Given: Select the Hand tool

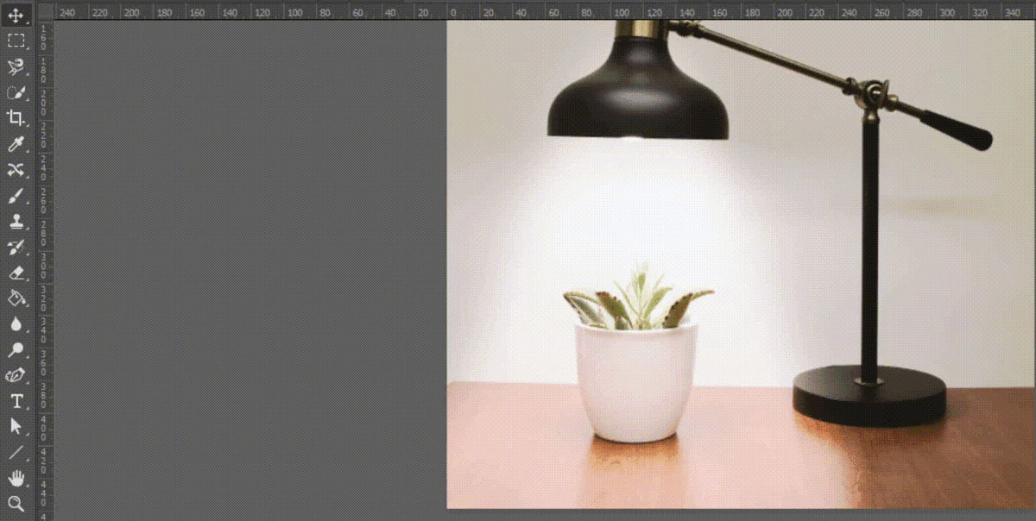Looking at the screenshot, I should (x=16, y=478).
